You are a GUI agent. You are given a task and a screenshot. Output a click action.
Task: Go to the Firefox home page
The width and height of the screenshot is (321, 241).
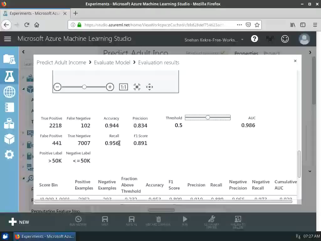click(37, 25)
